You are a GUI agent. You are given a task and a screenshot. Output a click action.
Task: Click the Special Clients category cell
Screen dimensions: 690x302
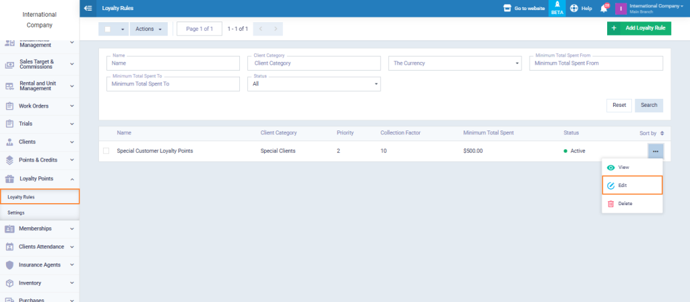pos(278,151)
